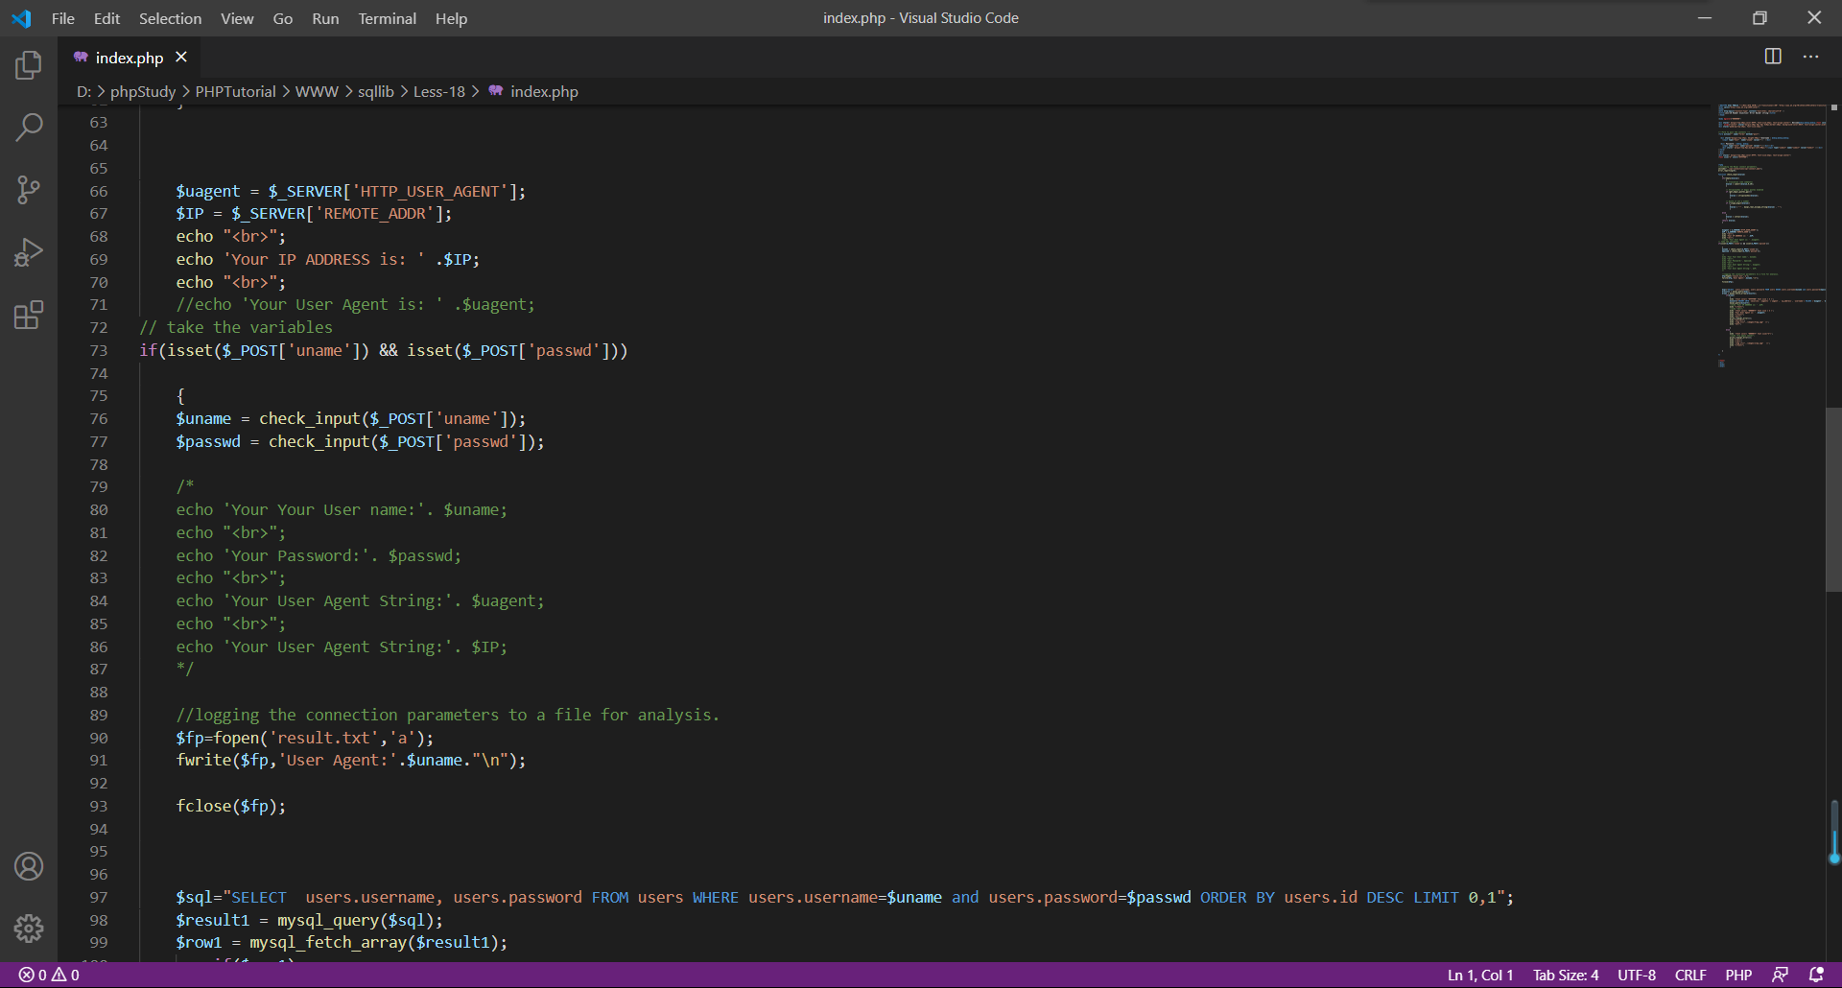Click the notifications bell in status bar

coord(1816,975)
